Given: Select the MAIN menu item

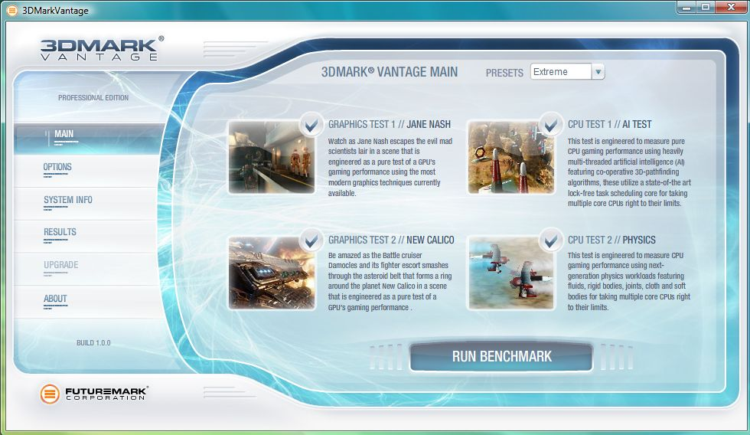Looking at the screenshot, I should click(90, 139).
